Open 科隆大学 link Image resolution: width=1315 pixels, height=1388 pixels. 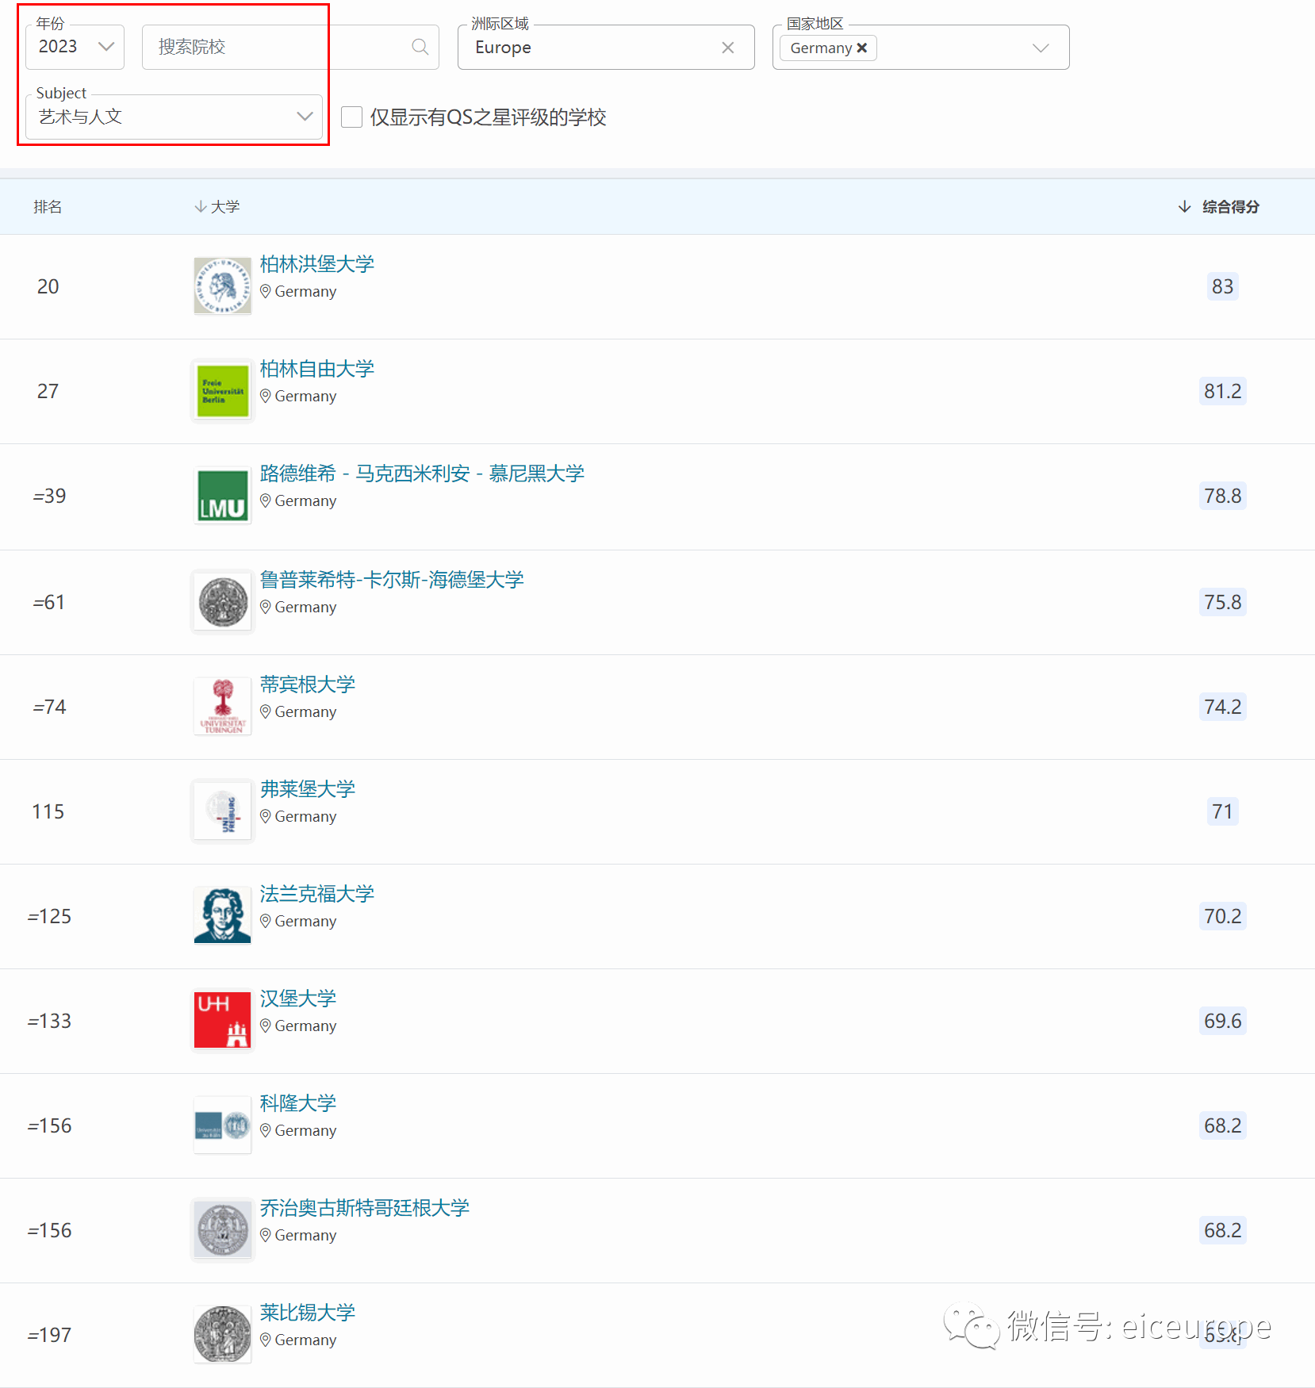point(298,1103)
